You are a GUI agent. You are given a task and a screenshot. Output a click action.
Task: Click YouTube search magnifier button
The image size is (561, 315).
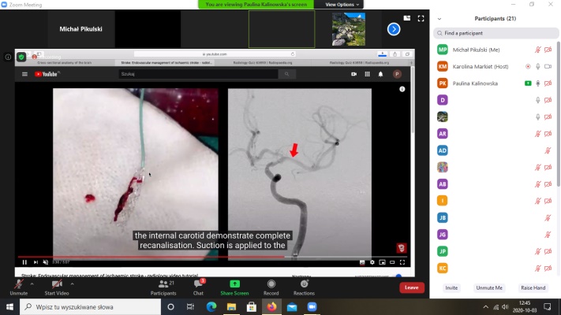pos(286,74)
